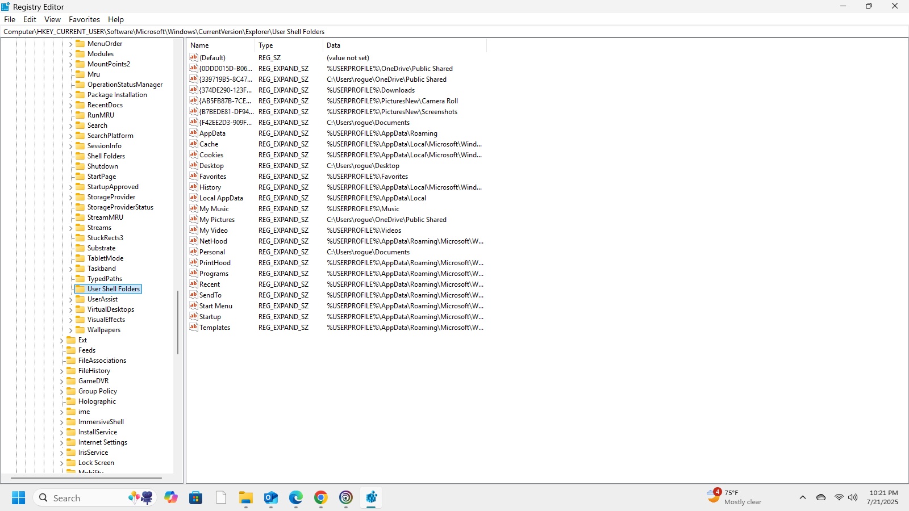Select the Lock Screen key
Image resolution: width=909 pixels, height=511 pixels.
click(x=96, y=463)
